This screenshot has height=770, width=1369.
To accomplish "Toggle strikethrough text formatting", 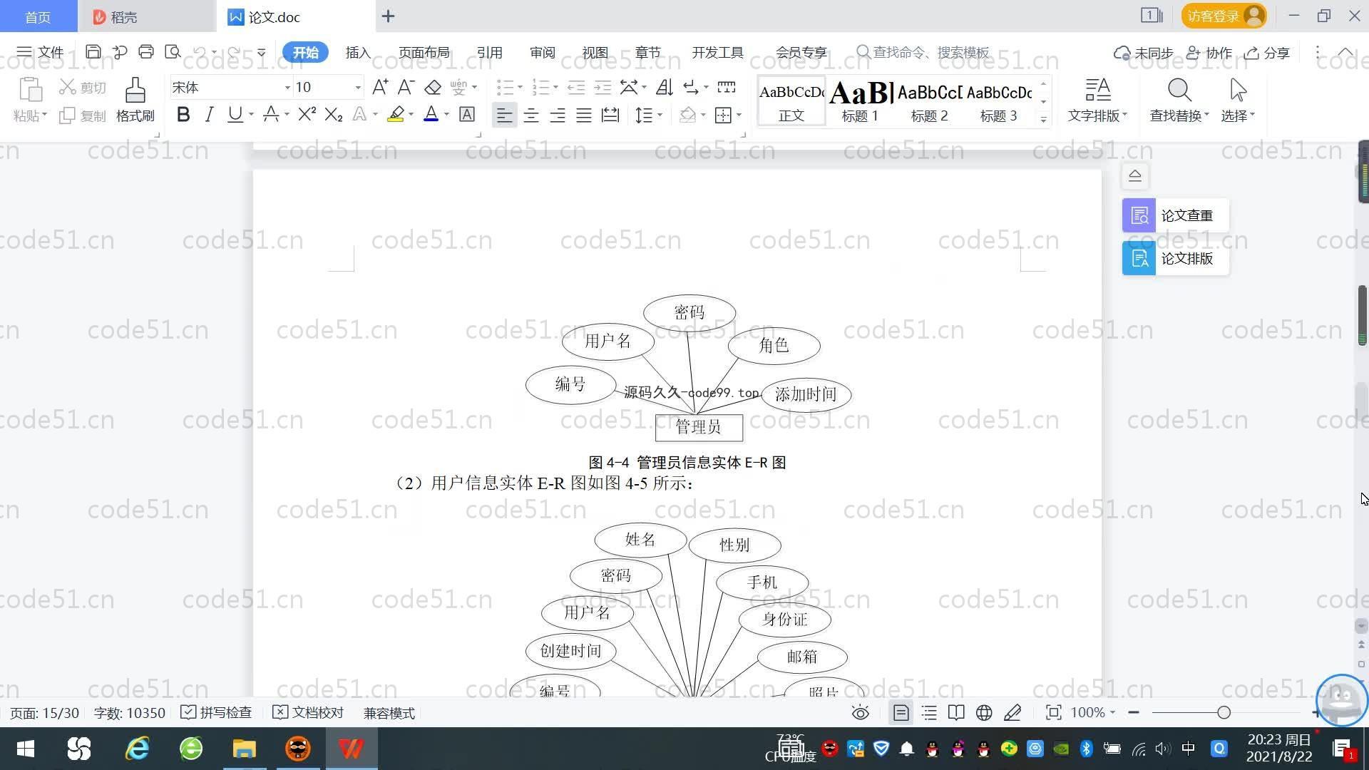I will [x=271, y=114].
